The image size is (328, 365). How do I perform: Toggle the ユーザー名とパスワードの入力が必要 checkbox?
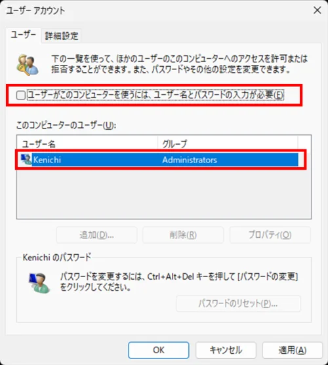[21, 95]
